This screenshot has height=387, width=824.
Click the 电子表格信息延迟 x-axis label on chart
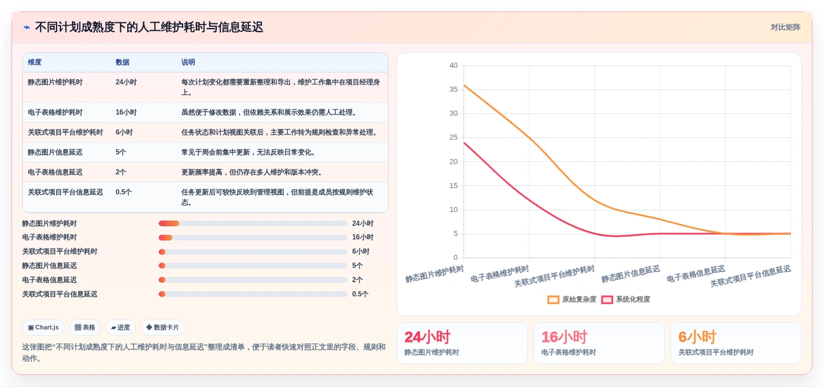pos(696,274)
